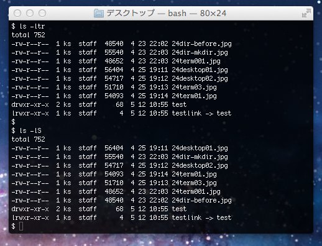Select 24desktop02.jpg in the ls -lS listing
Viewport: 322px width, 246px height.
tap(200, 166)
